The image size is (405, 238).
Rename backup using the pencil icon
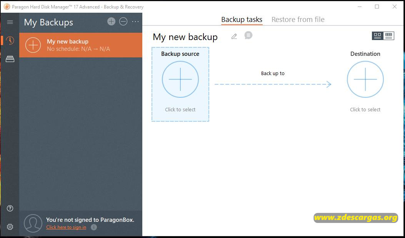(234, 37)
